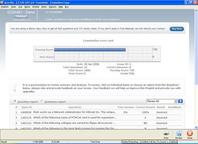
Task: Click scroll up arrow on scrollbar
Action: 196,11
